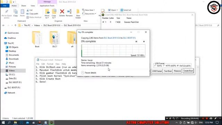Open the Application Tools tab
222x125 pixels.
click(x=47, y=6)
